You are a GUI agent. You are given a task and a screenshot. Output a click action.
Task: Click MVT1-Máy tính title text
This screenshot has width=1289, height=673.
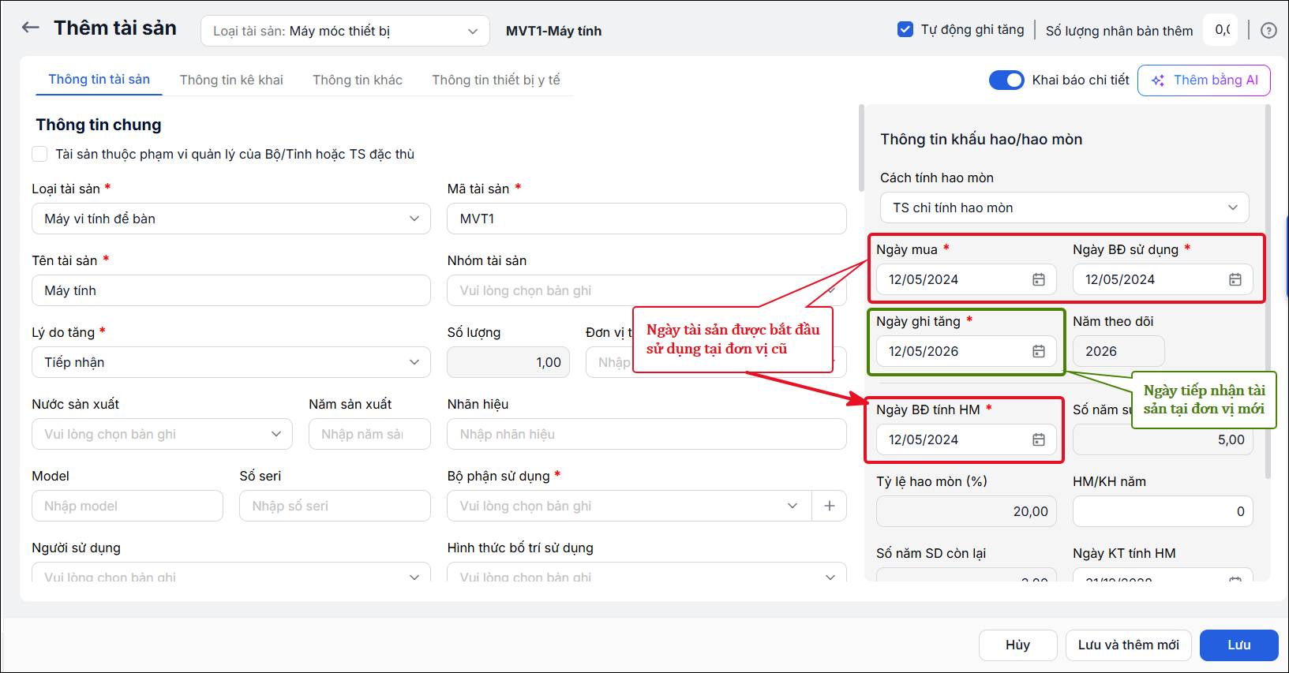(553, 31)
